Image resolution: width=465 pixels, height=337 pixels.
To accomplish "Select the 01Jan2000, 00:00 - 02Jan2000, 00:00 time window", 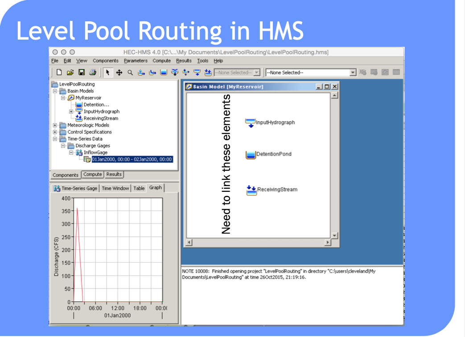I will coord(132,159).
